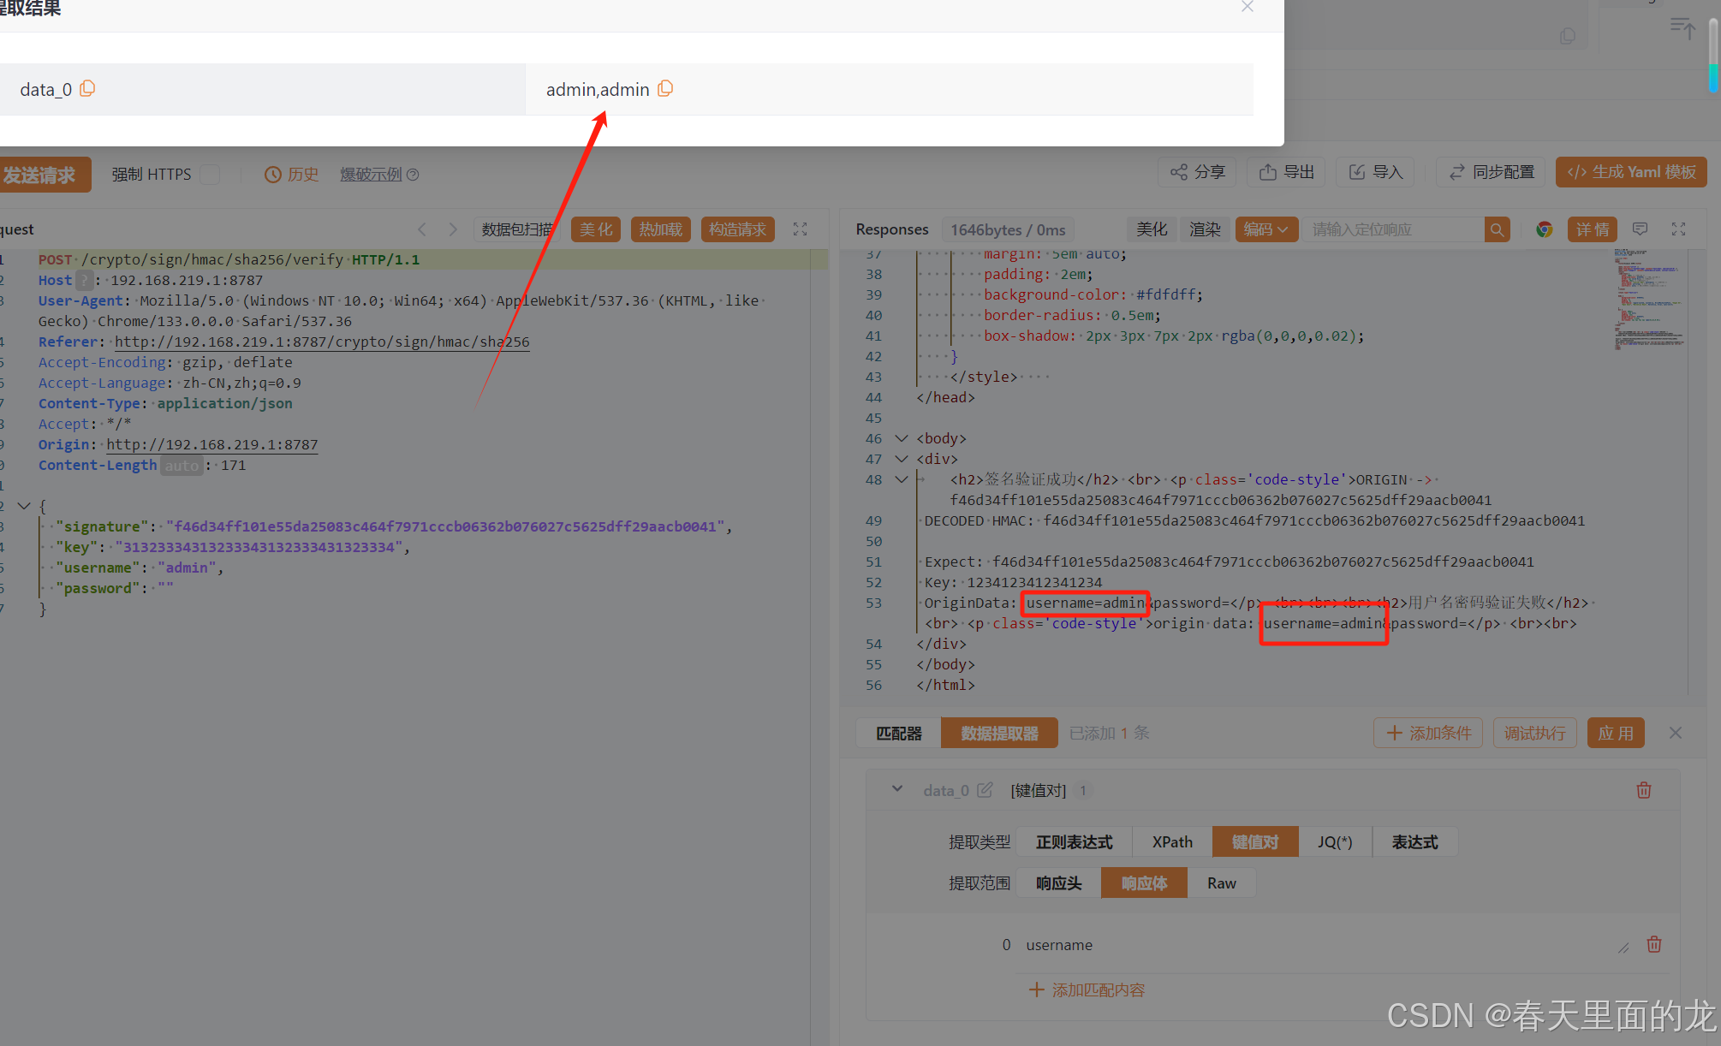Open response in Chrome browser icon
The height and width of the screenshot is (1046, 1721).
pyautogui.click(x=1544, y=229)
